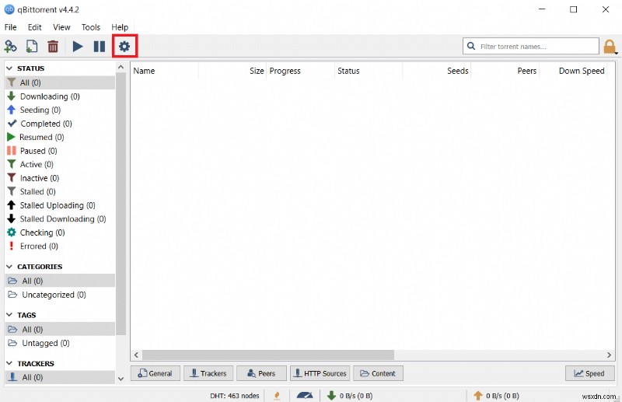Click DHT: 463 nodes status text
This screenshot has height=402, width=622.
[235, 396]
